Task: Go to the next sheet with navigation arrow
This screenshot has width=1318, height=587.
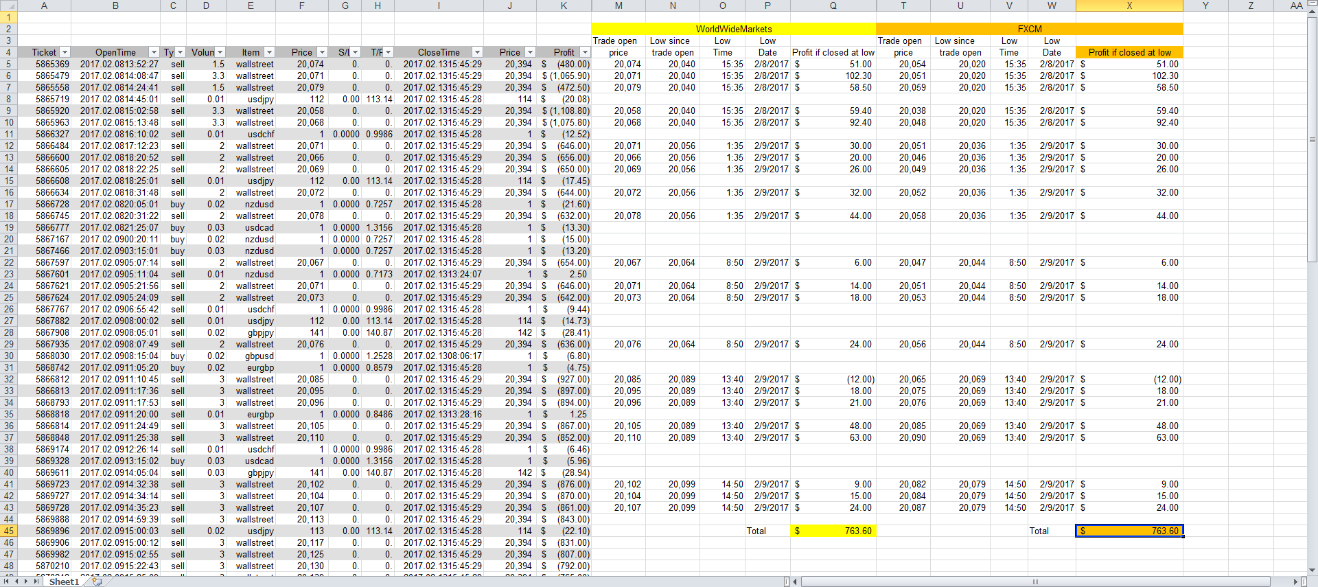Action: (27, 582)
